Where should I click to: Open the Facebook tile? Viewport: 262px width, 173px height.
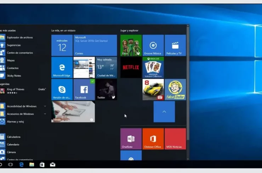(x=84, y=89)
